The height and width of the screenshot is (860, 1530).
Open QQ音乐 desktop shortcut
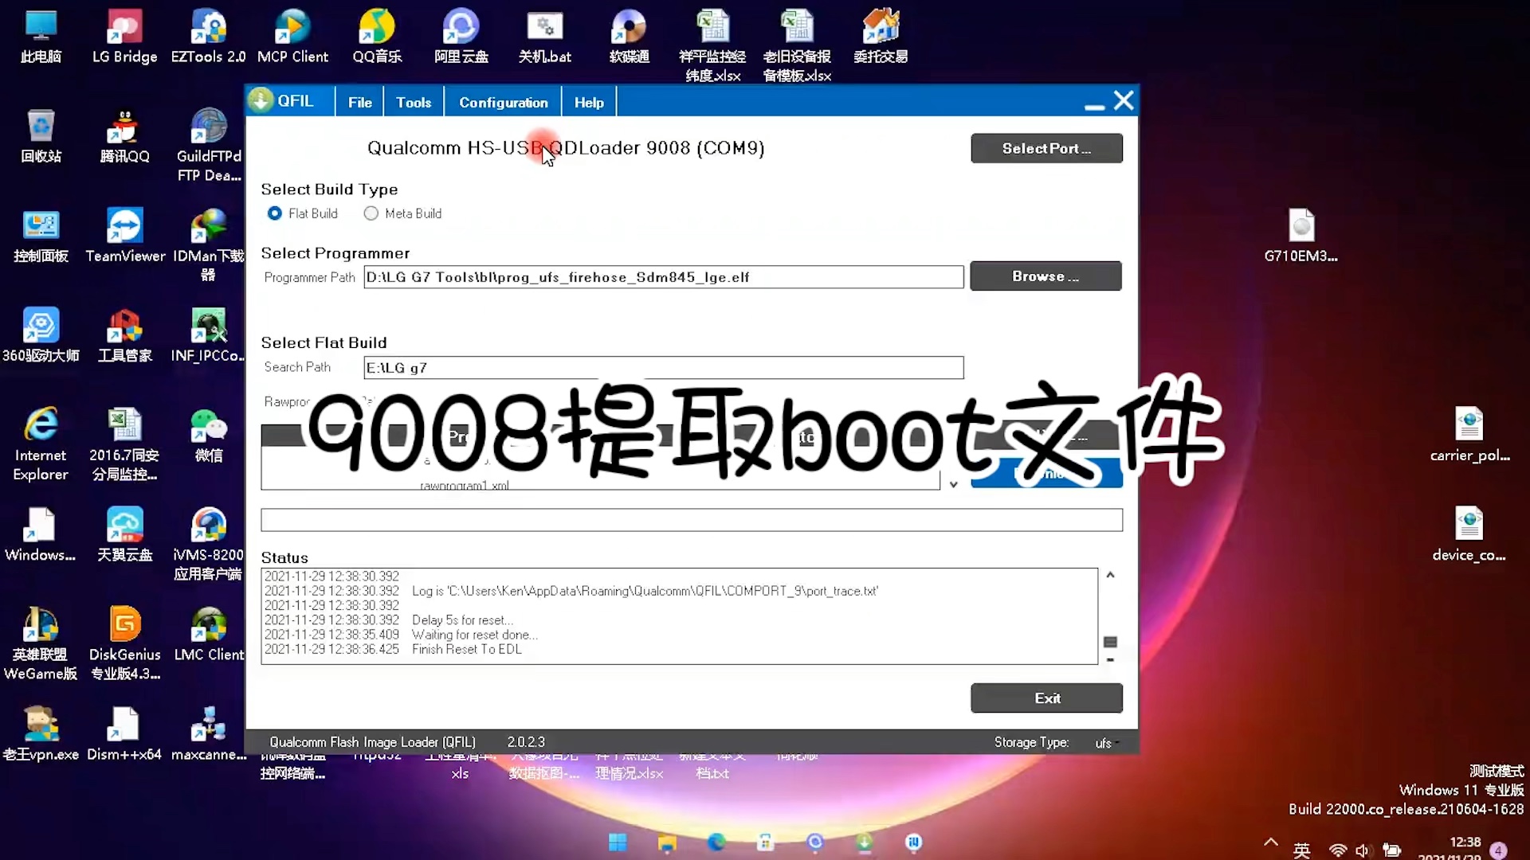(x=377, y=37)
